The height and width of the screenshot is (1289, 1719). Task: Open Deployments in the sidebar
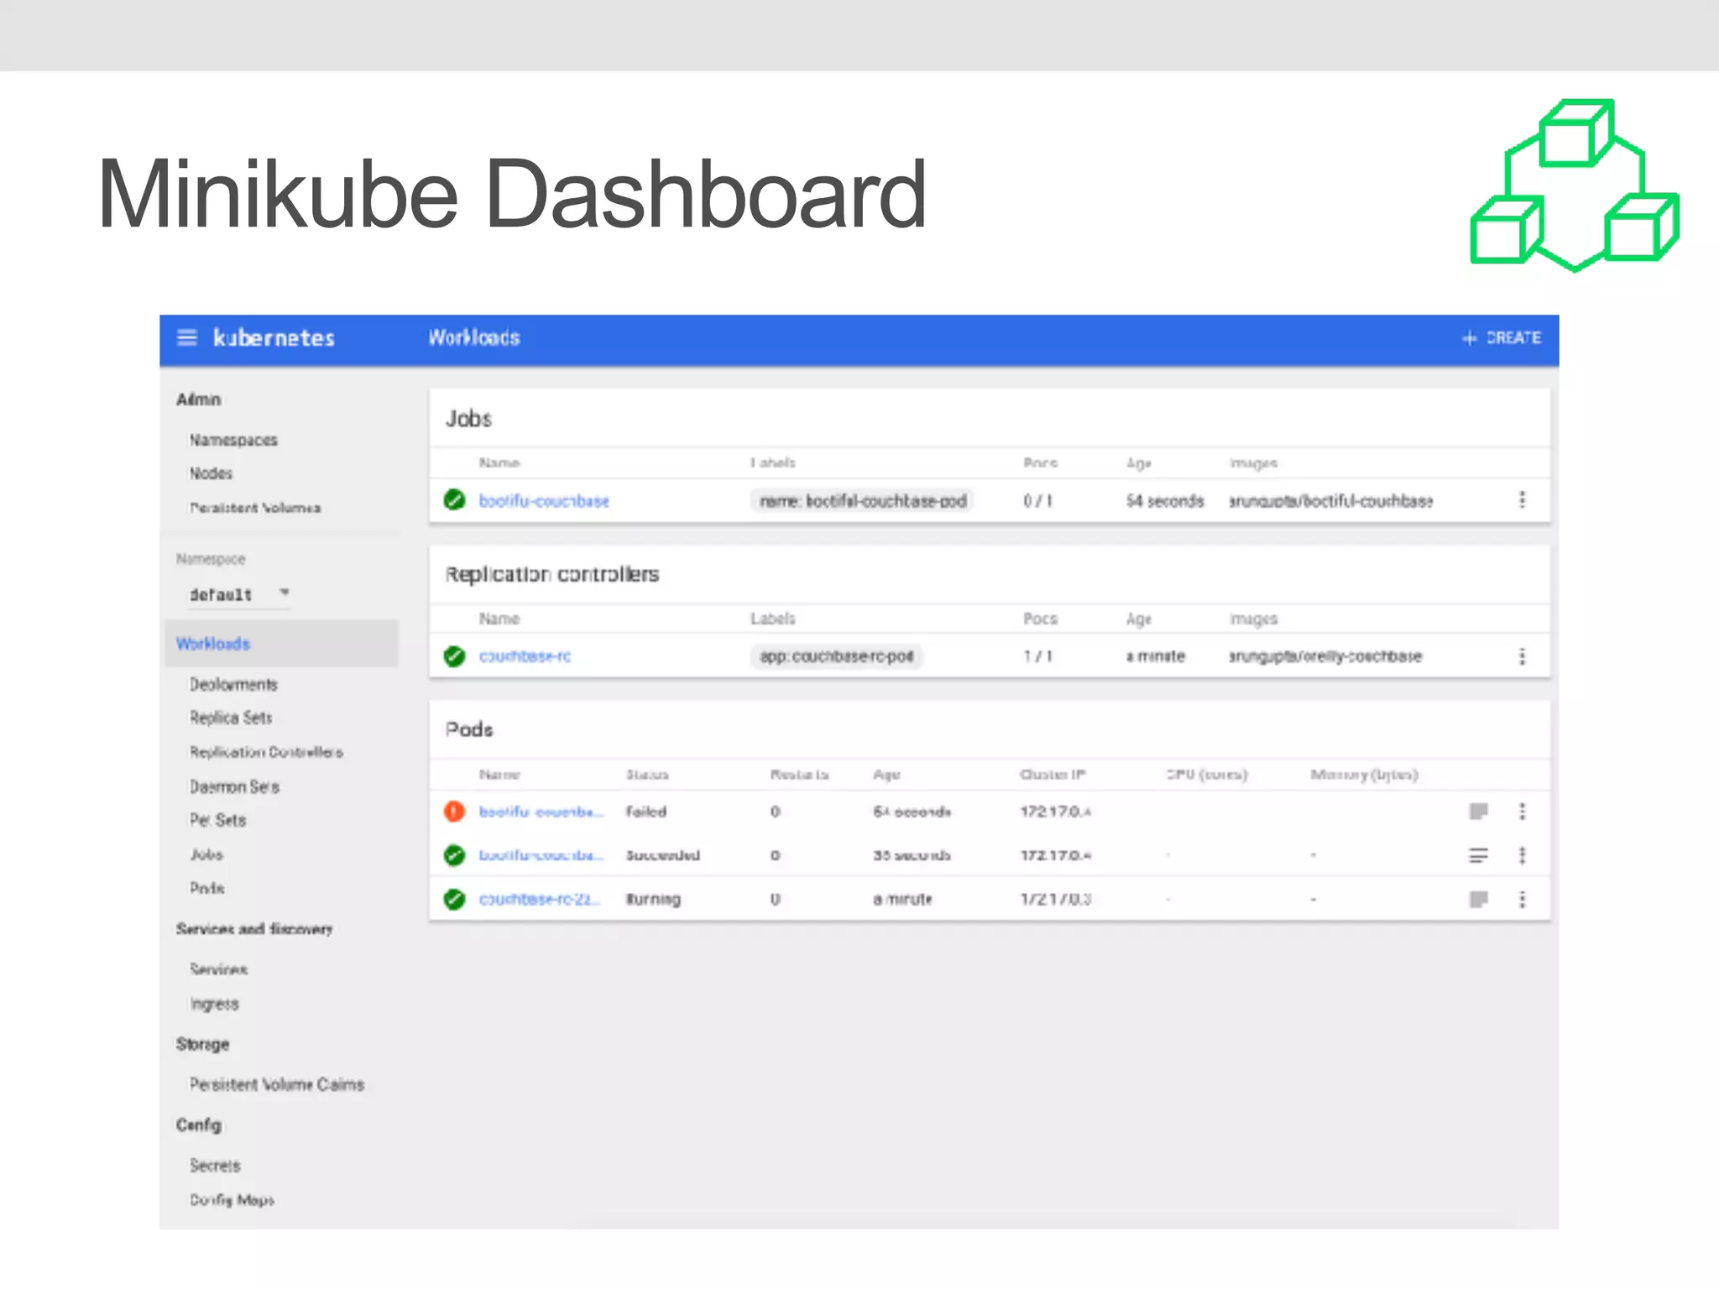point(233,684)
